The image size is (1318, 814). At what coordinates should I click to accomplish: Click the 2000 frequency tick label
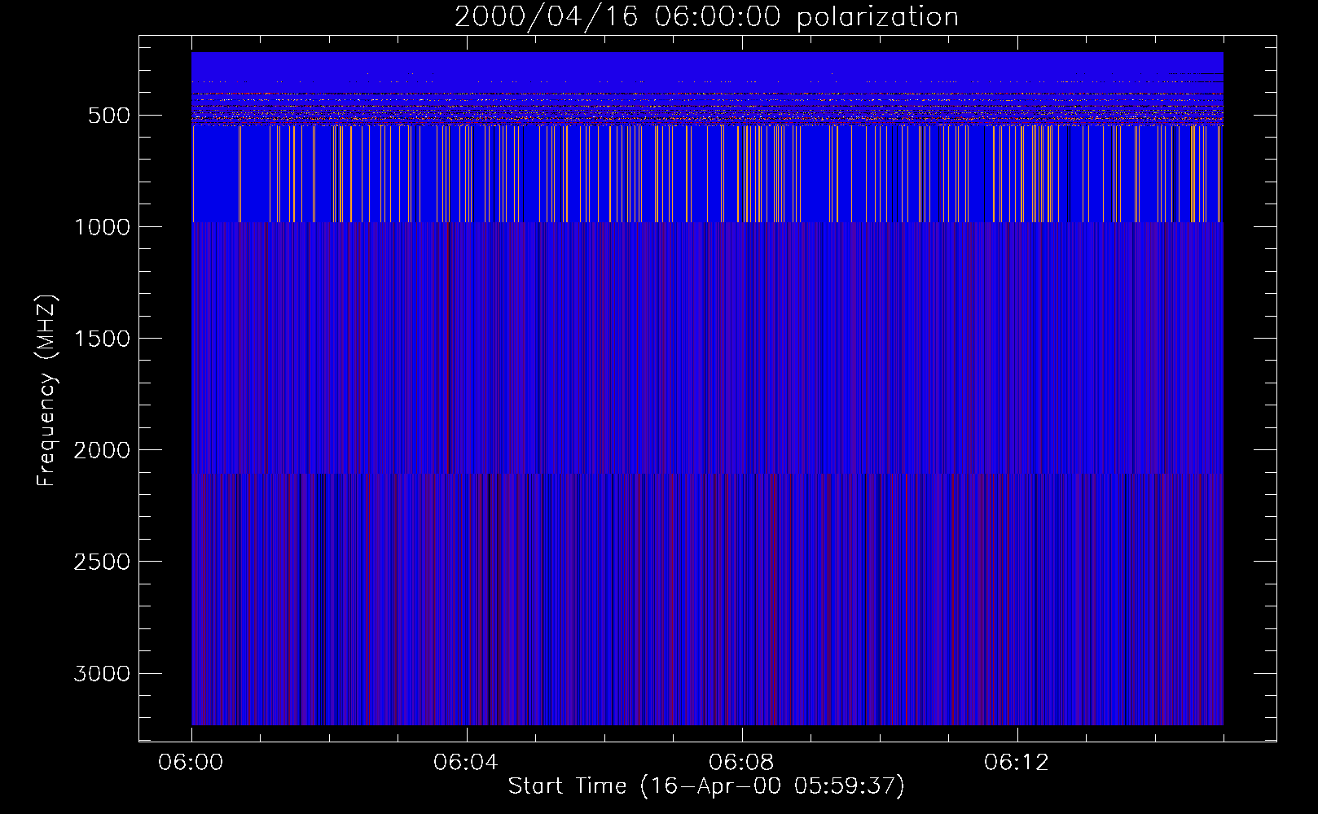(102, 450)
